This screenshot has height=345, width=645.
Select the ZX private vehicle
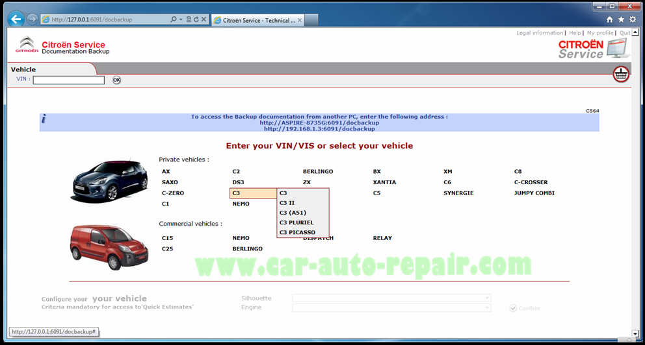[x=307, y=182]
